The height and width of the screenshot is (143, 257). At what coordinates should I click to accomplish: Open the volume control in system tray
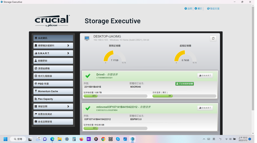[230, 139]
